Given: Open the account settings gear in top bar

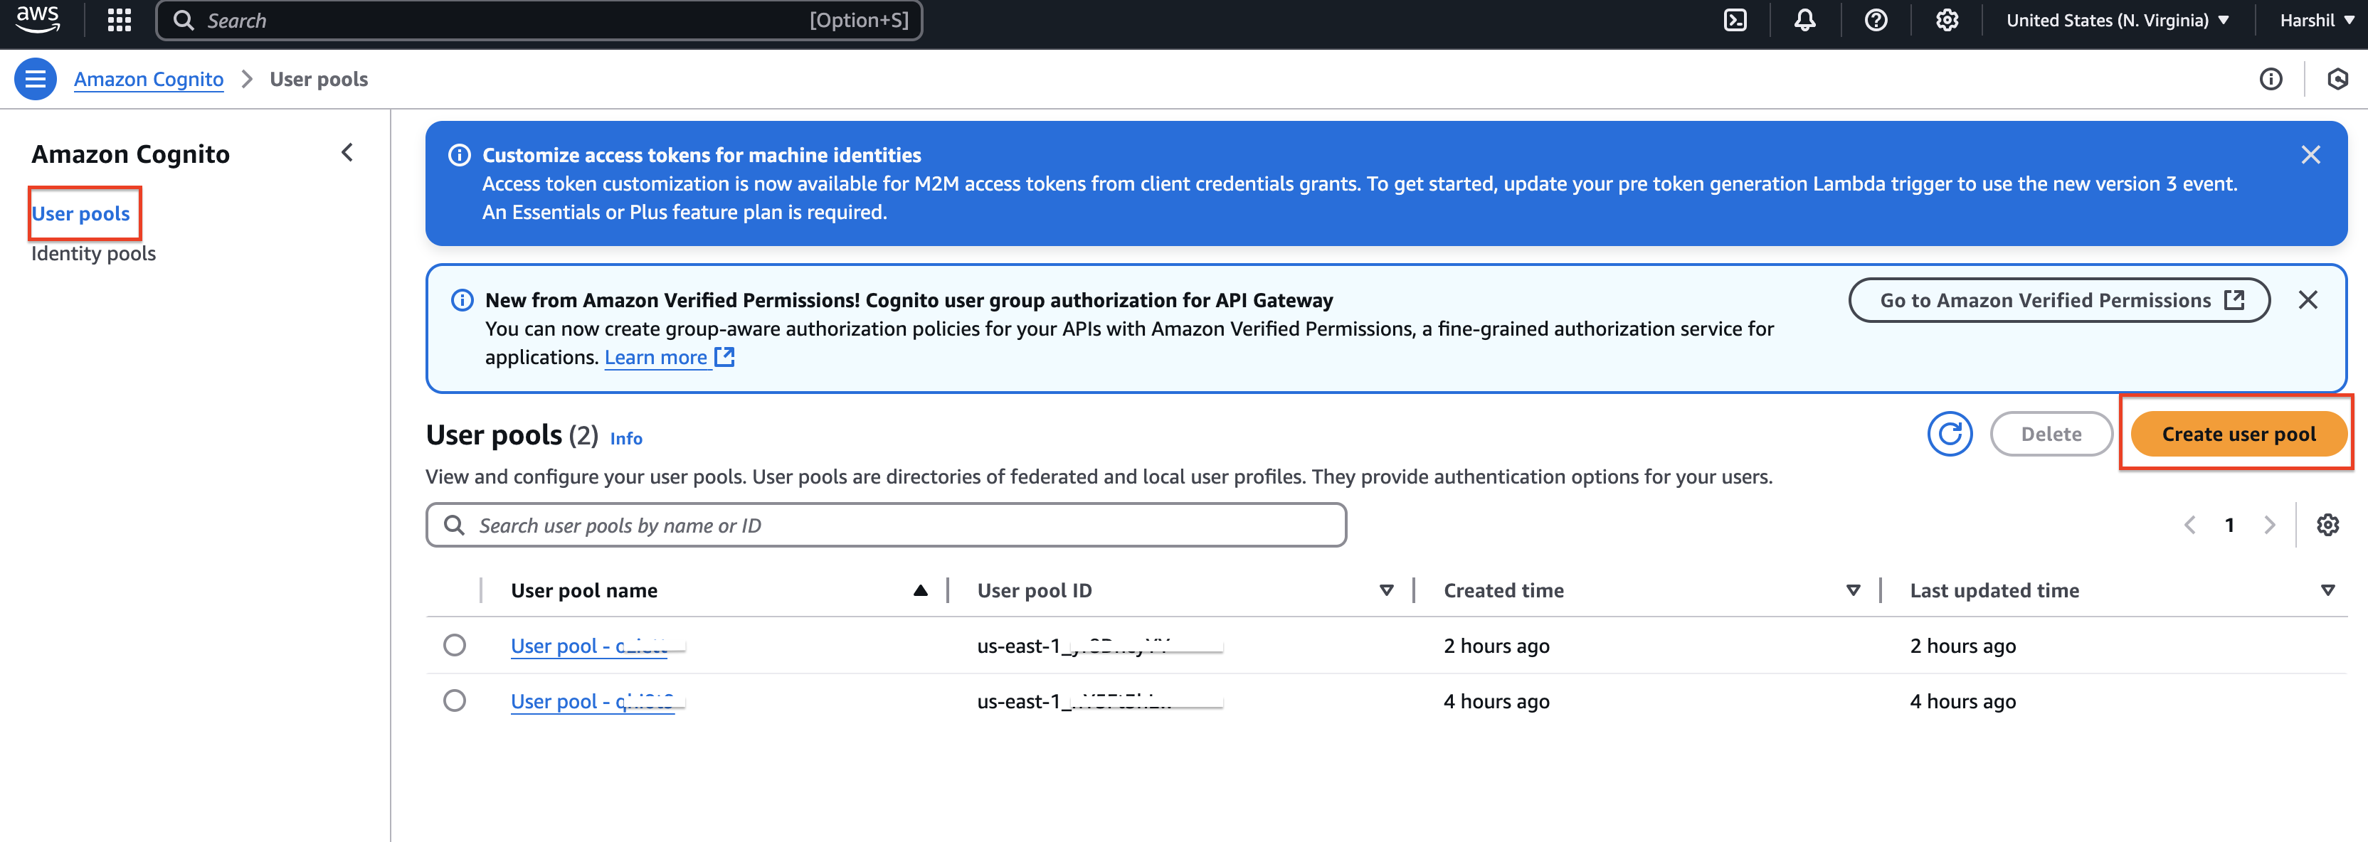Looking at the screenshot, I should (1946, 19).
